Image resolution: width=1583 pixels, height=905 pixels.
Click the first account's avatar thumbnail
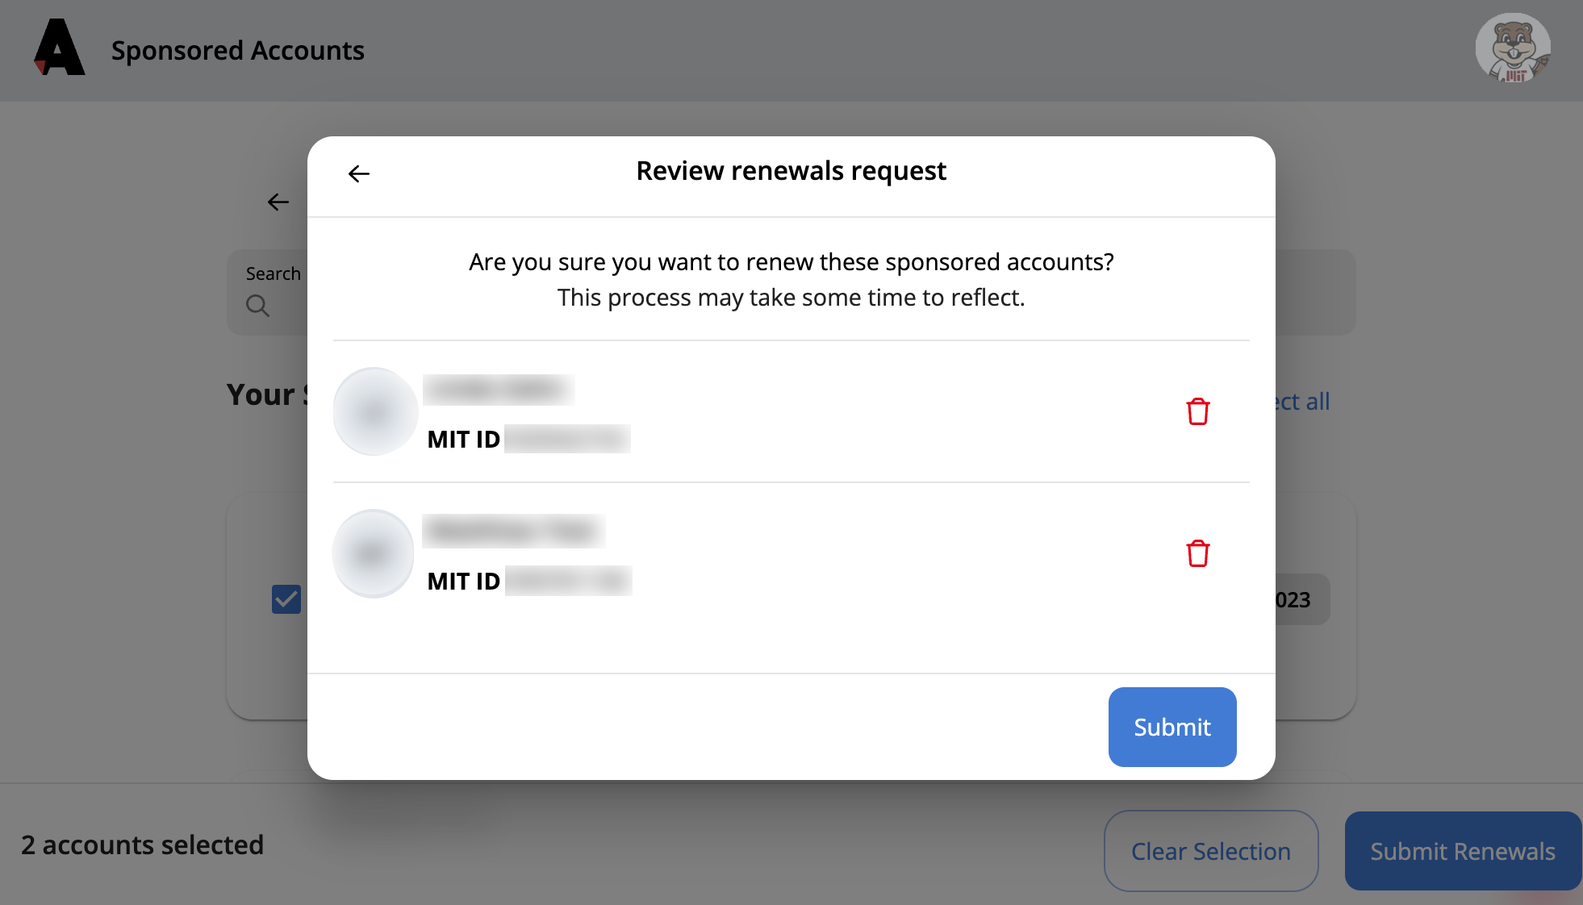click(x=375, y=411)
